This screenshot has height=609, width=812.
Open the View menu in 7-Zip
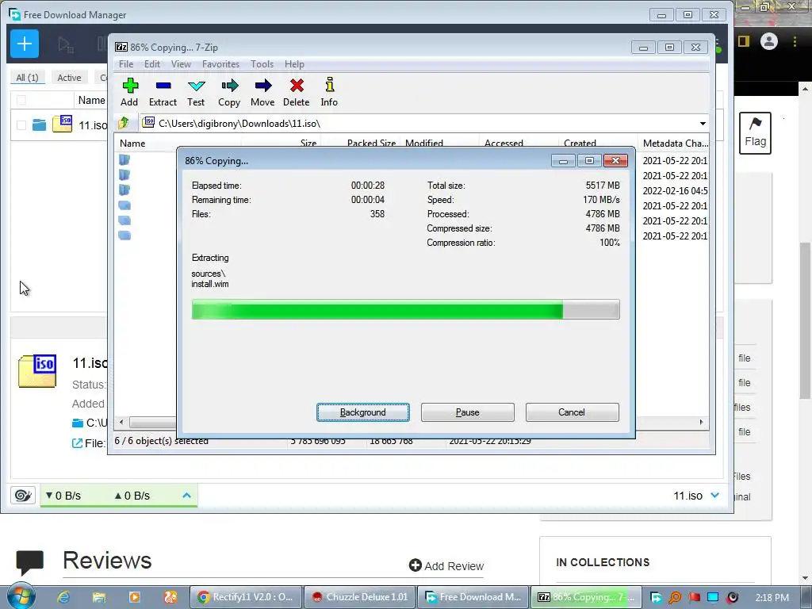point(181,64)
